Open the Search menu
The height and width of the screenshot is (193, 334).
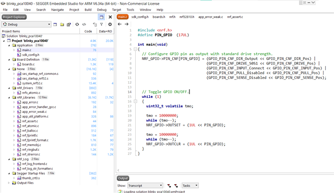coord(41,10)
